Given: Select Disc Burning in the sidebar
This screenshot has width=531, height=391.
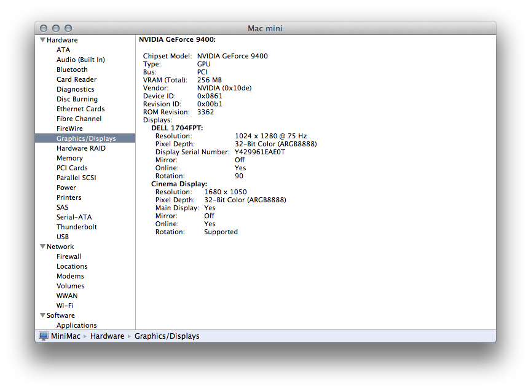Looking at the screenshot, I should click(77, 99).
